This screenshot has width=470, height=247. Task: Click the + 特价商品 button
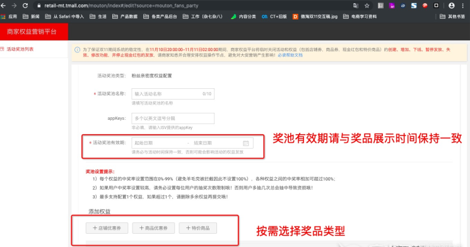[198, 228]
